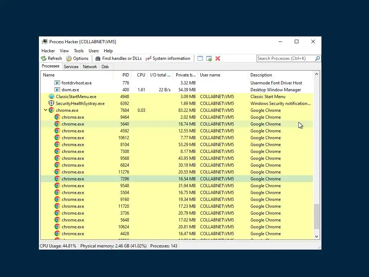Screen dimensions: 369x277
Task: Click the find window toolbar icon
Action: click(x=200, y=58)
